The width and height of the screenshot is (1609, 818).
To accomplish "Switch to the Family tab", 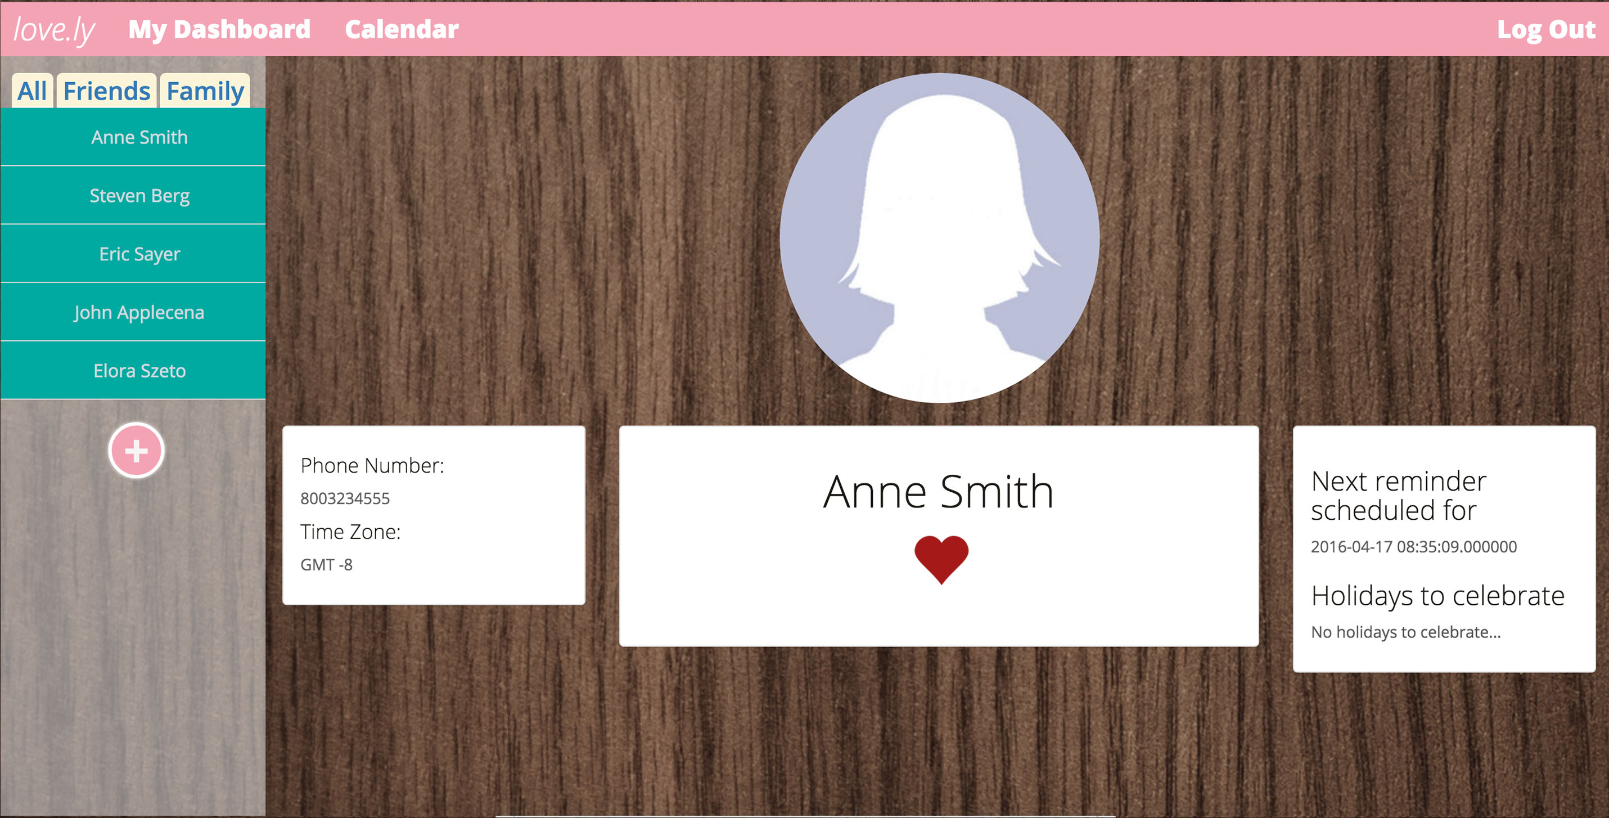I will tap(205, 91).
